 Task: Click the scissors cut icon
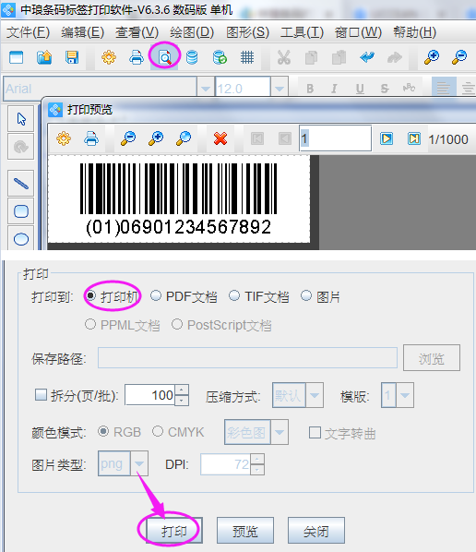point(284,57)
